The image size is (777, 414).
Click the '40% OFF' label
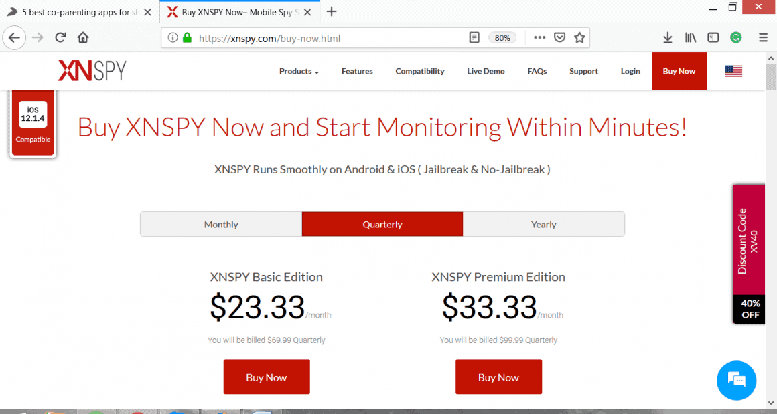tap(750, 309)
